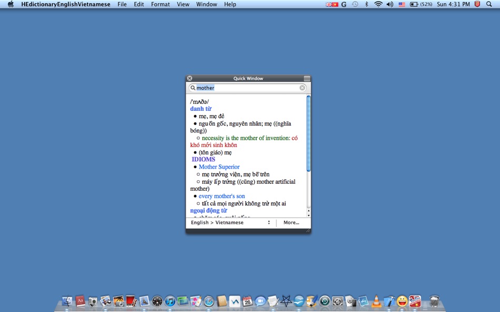Screen dimensions: 500x312
Task: Click the Quick Window vertical scrollbar thumb
Action: 308,133
